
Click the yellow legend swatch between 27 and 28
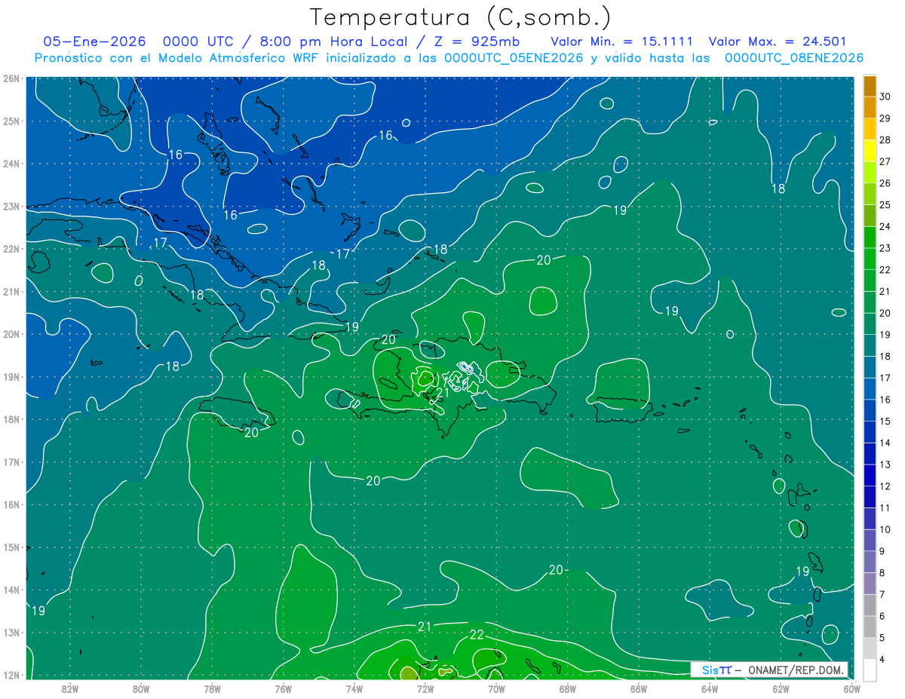[870, 151]
